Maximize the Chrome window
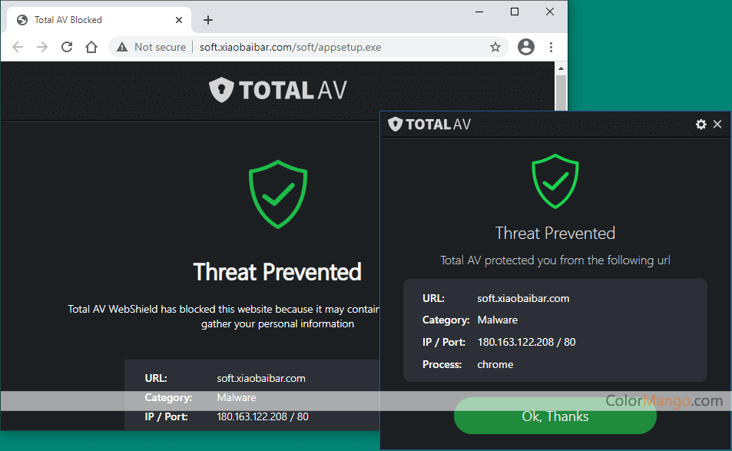 (x=515, y=12)
